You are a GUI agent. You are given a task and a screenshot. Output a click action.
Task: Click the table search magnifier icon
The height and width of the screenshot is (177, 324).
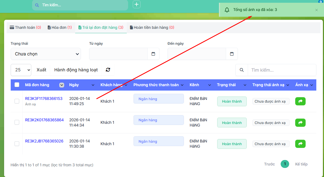tap(242, 70)
